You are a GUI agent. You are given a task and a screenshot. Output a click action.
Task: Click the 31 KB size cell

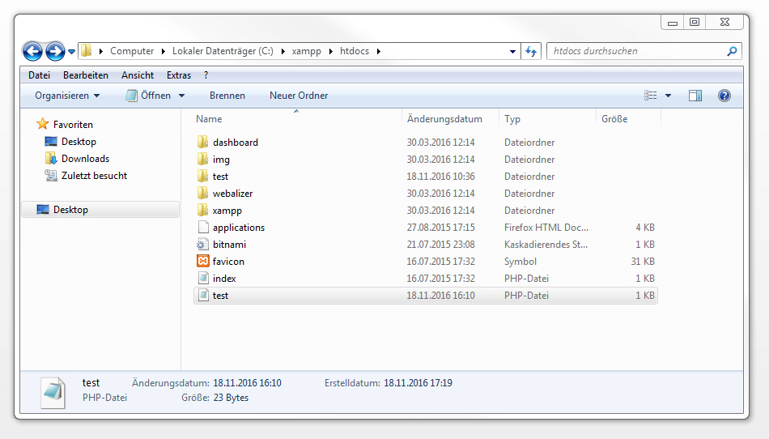point(643,262)
